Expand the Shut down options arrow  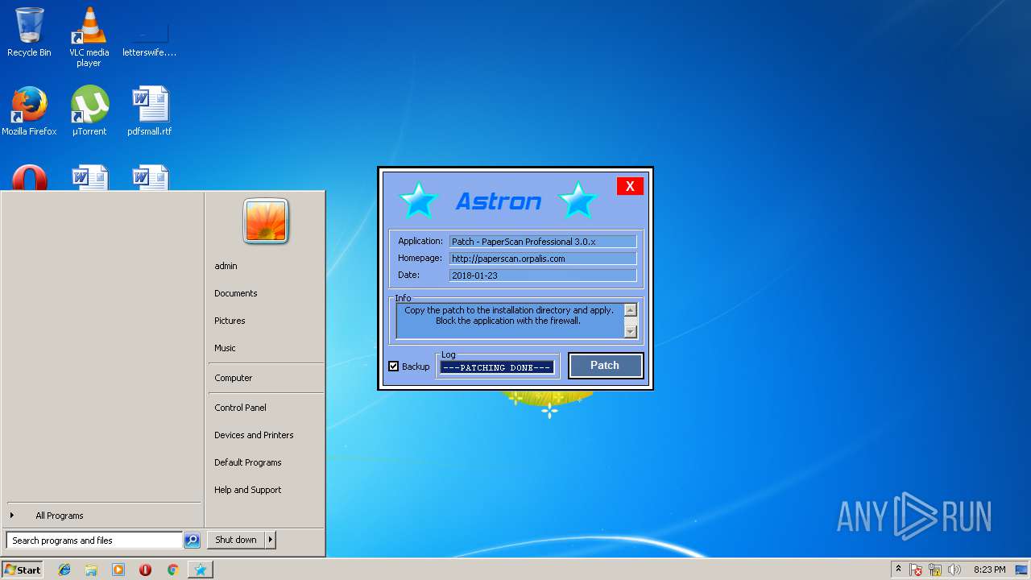pyautogui.click(x=270, y=540)
